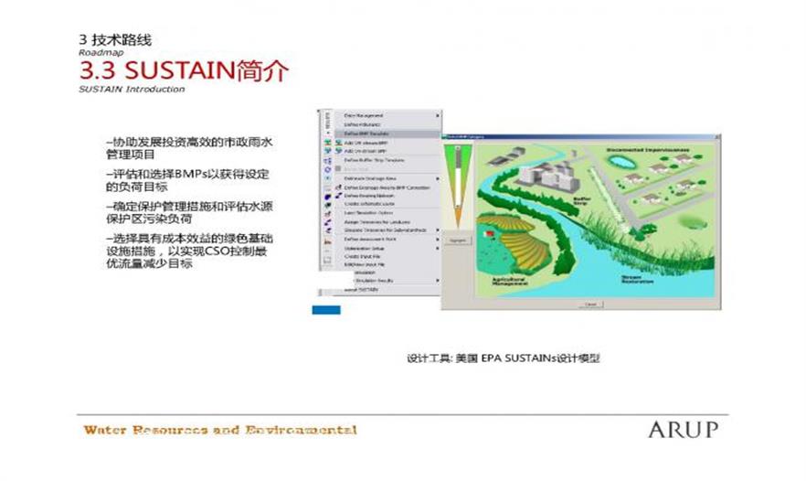Click the Cancel button below the landscape
Image resolution: width=806 pixels, height=481 pixels.
point(589,304)
